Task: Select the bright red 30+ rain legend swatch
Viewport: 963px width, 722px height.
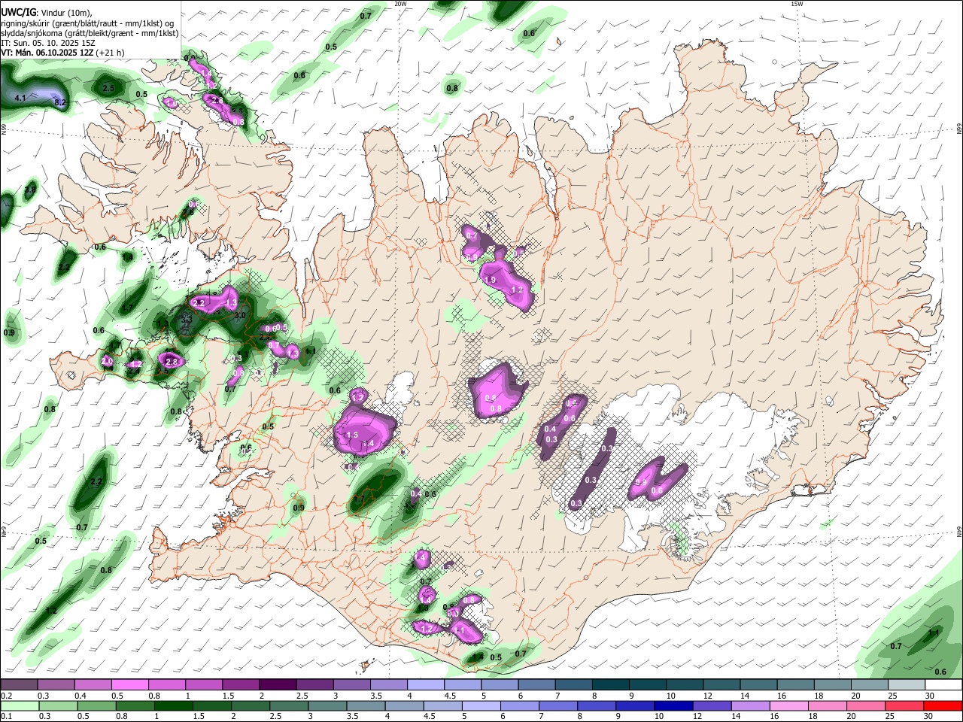Action: pos(943,705)
